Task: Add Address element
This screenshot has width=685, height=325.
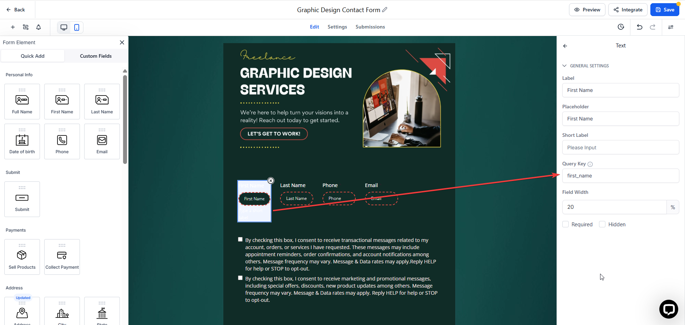Action: [x=22, y=311]
